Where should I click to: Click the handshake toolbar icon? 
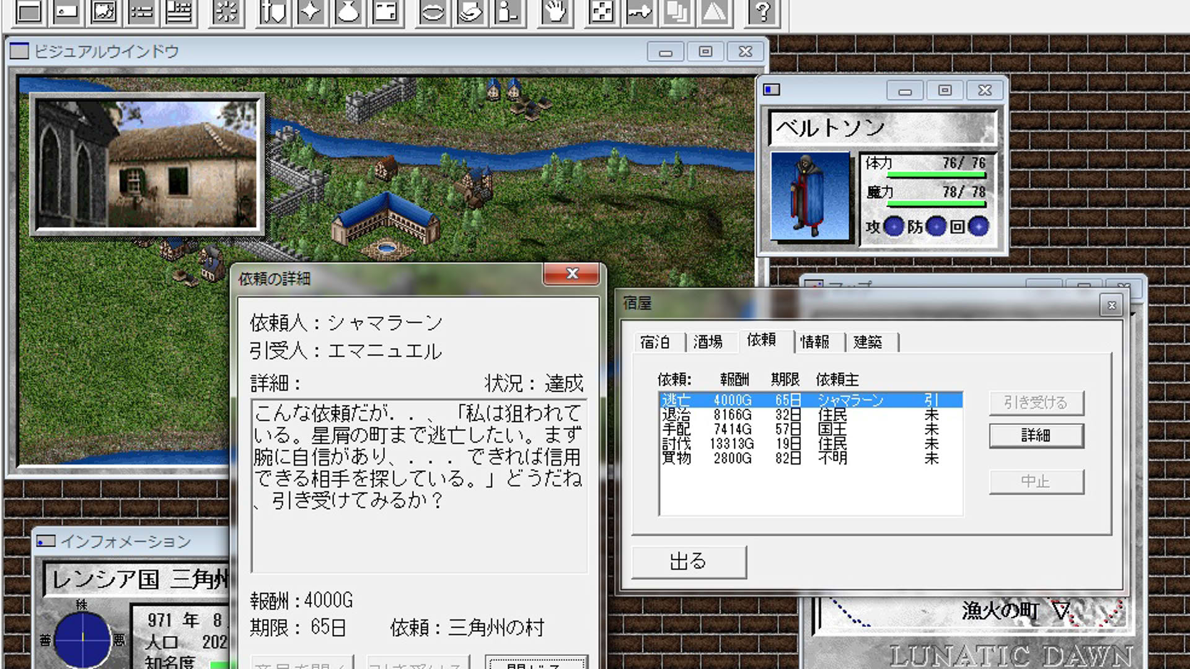470,12
